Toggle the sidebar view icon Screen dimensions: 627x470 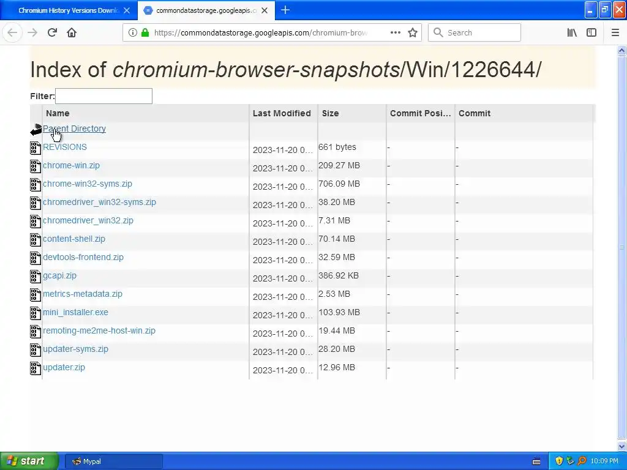591,32
